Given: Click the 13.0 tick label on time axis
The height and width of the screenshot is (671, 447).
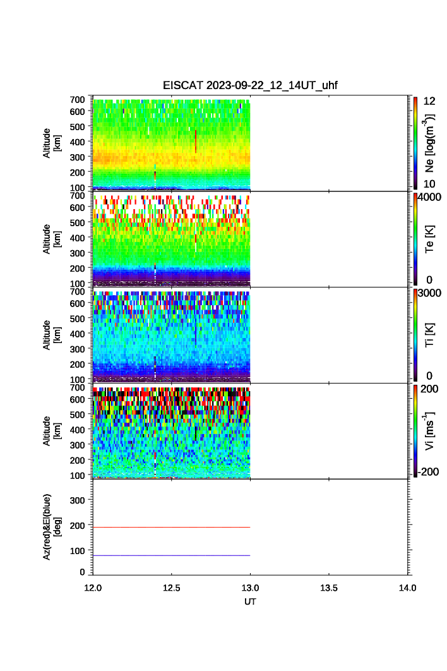Looking at the screenshot, I should 251,588.
